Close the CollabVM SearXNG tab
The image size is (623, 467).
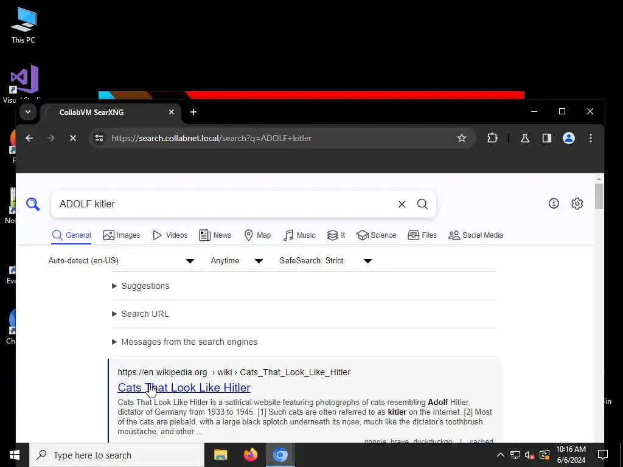coord(171,112)
